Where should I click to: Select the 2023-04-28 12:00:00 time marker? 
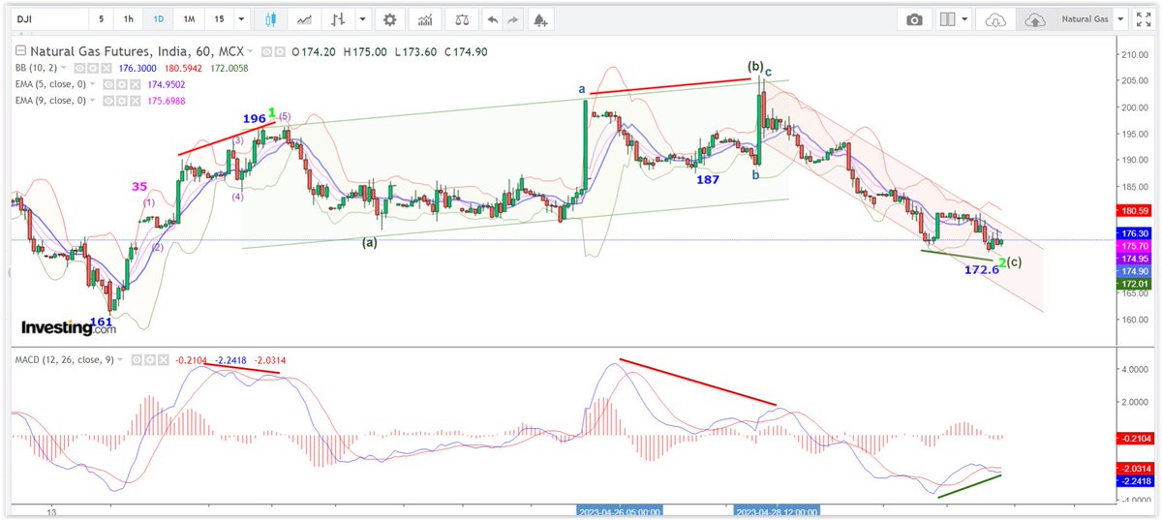(x=778, y=512)
